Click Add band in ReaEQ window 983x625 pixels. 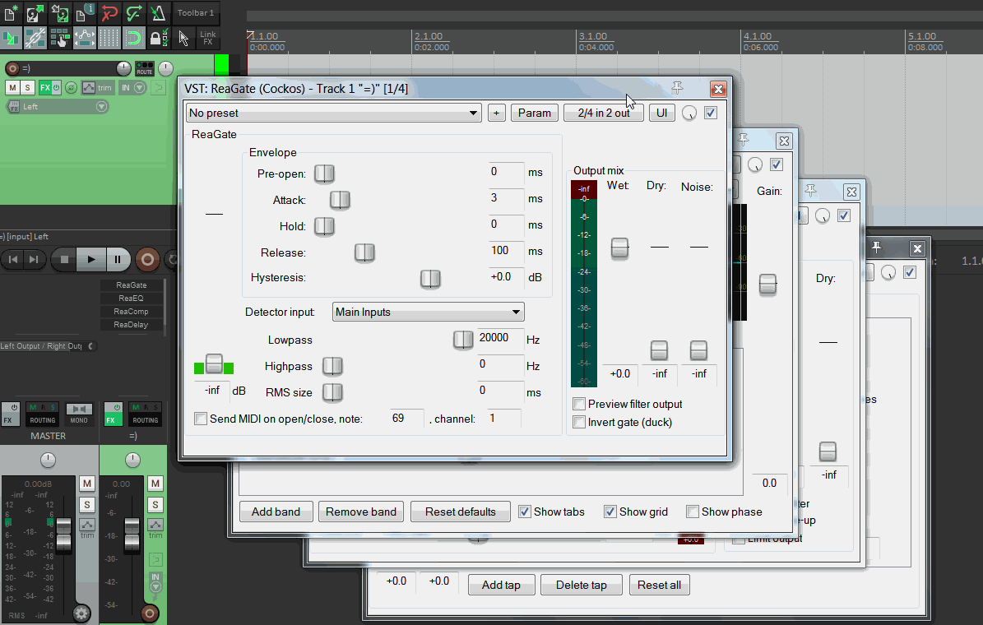(x=276, y=512)
